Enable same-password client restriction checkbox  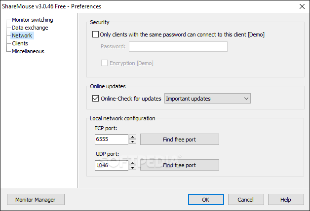click(95, 35)
